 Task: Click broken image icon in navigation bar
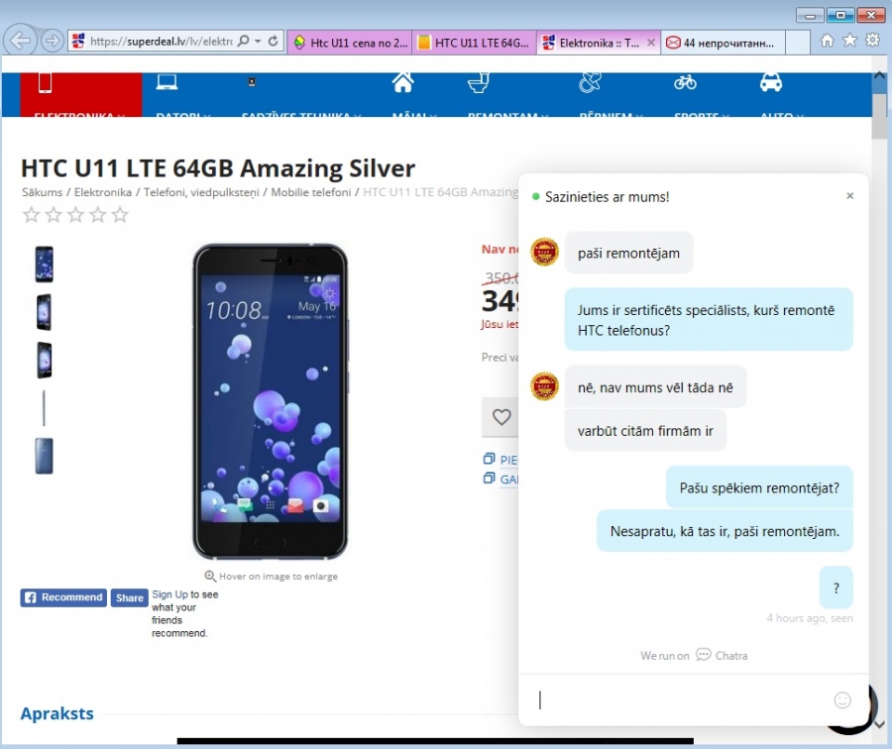pos(252,82)
